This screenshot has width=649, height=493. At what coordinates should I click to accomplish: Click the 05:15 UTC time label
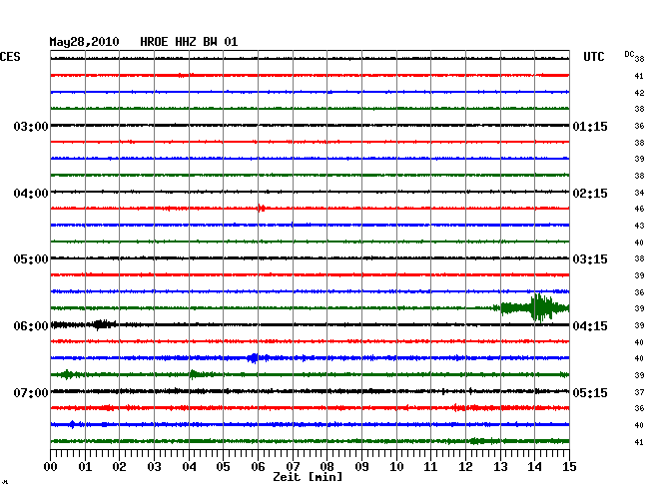point(590,392)
